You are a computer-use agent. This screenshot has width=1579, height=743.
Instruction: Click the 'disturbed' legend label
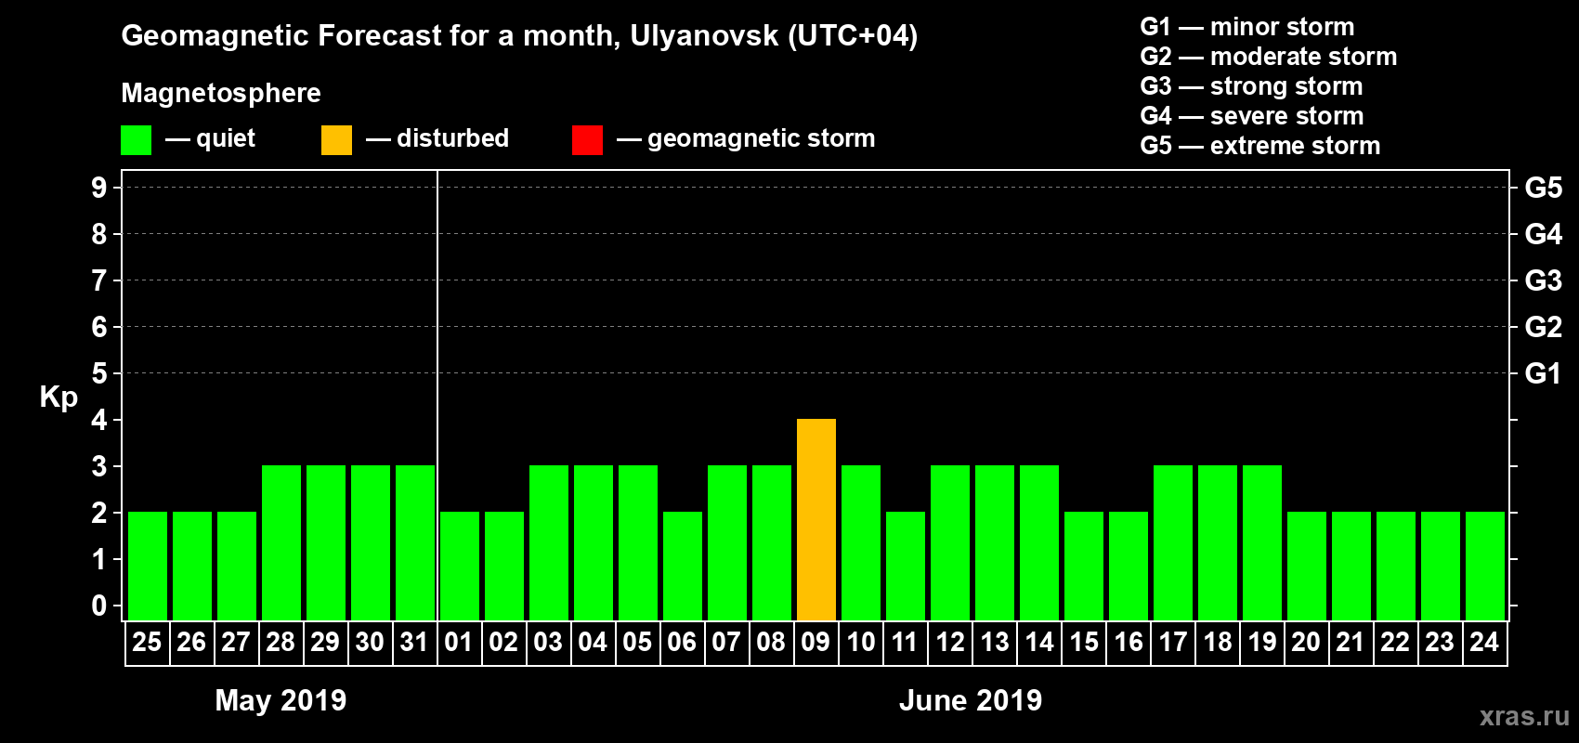pos(453,138)
